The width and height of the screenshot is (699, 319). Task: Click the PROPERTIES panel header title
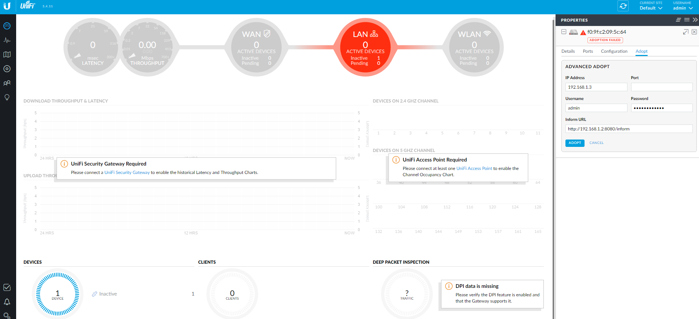tap(574, 20)
